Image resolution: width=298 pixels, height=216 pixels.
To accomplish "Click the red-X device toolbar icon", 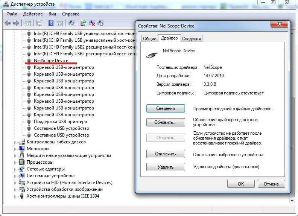I will pos(92,23).
